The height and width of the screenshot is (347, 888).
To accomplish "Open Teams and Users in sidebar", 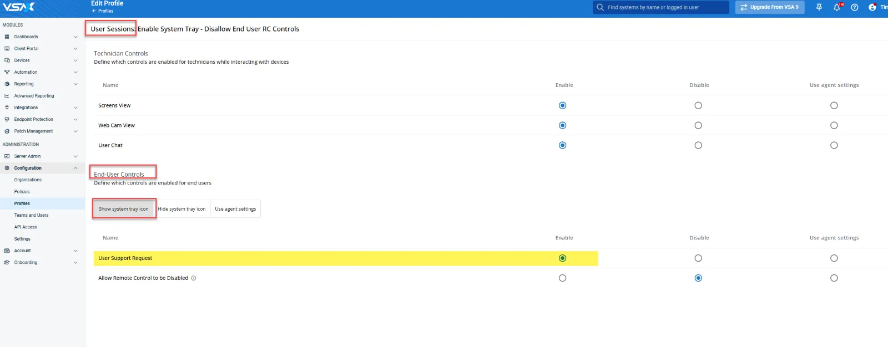I will pyautogui.click(x=31, y=215).
